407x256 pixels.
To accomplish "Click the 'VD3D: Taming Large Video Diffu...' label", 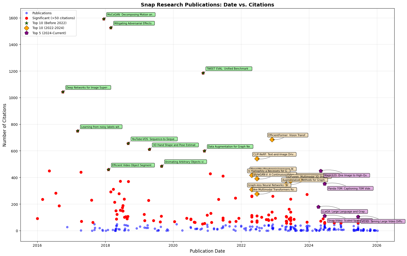I will point(383,222).
